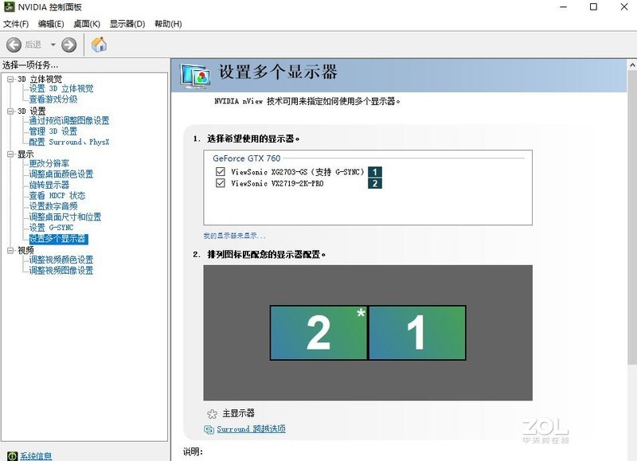Collapse the 视频 tree node
The height and width of the screenshot is (461, 637).
point(11,251)
